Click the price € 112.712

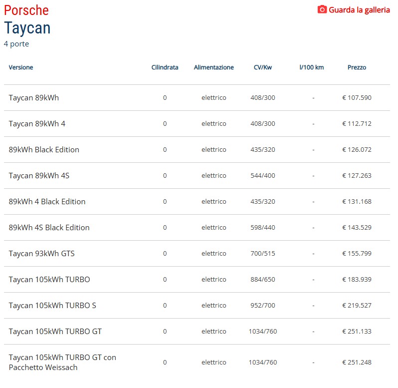[x=357, y=124]
